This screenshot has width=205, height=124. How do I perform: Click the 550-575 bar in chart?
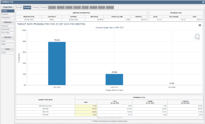pyautogui.click(x=114, y=80)
